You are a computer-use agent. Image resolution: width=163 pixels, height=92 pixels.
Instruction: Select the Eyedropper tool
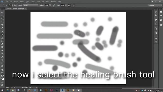pyautogui.click(x=2, y=28)
